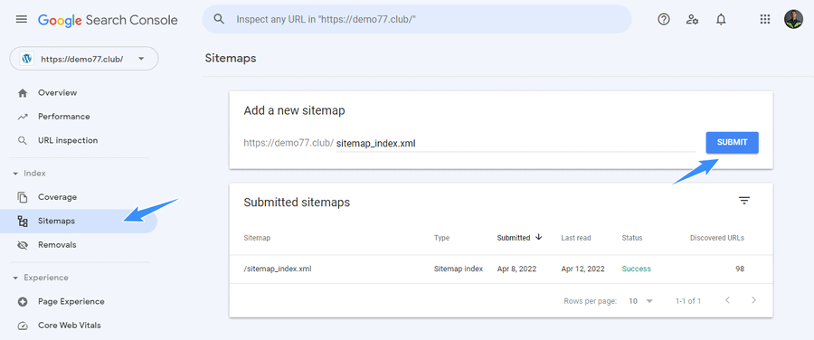Sort by Sitemap column header
814x340 pixels.
click(257, 238)
